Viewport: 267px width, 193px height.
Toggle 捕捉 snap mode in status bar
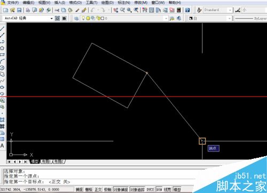pyautogui.click(x=79, y=189)
